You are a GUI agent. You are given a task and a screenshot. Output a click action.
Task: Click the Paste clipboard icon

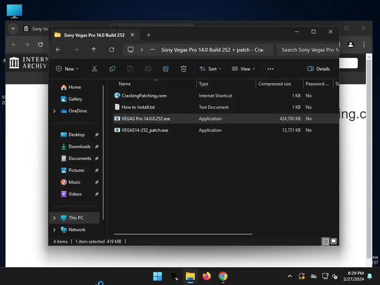(x=130, y=69)
